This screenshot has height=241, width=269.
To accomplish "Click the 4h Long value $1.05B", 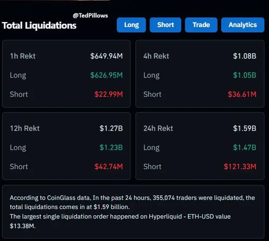I will coord(244,75).
